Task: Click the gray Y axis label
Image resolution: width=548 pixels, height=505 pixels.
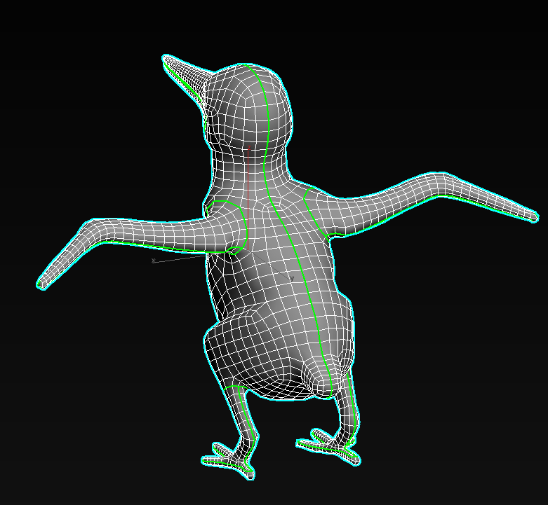Action: pos(292,278)
